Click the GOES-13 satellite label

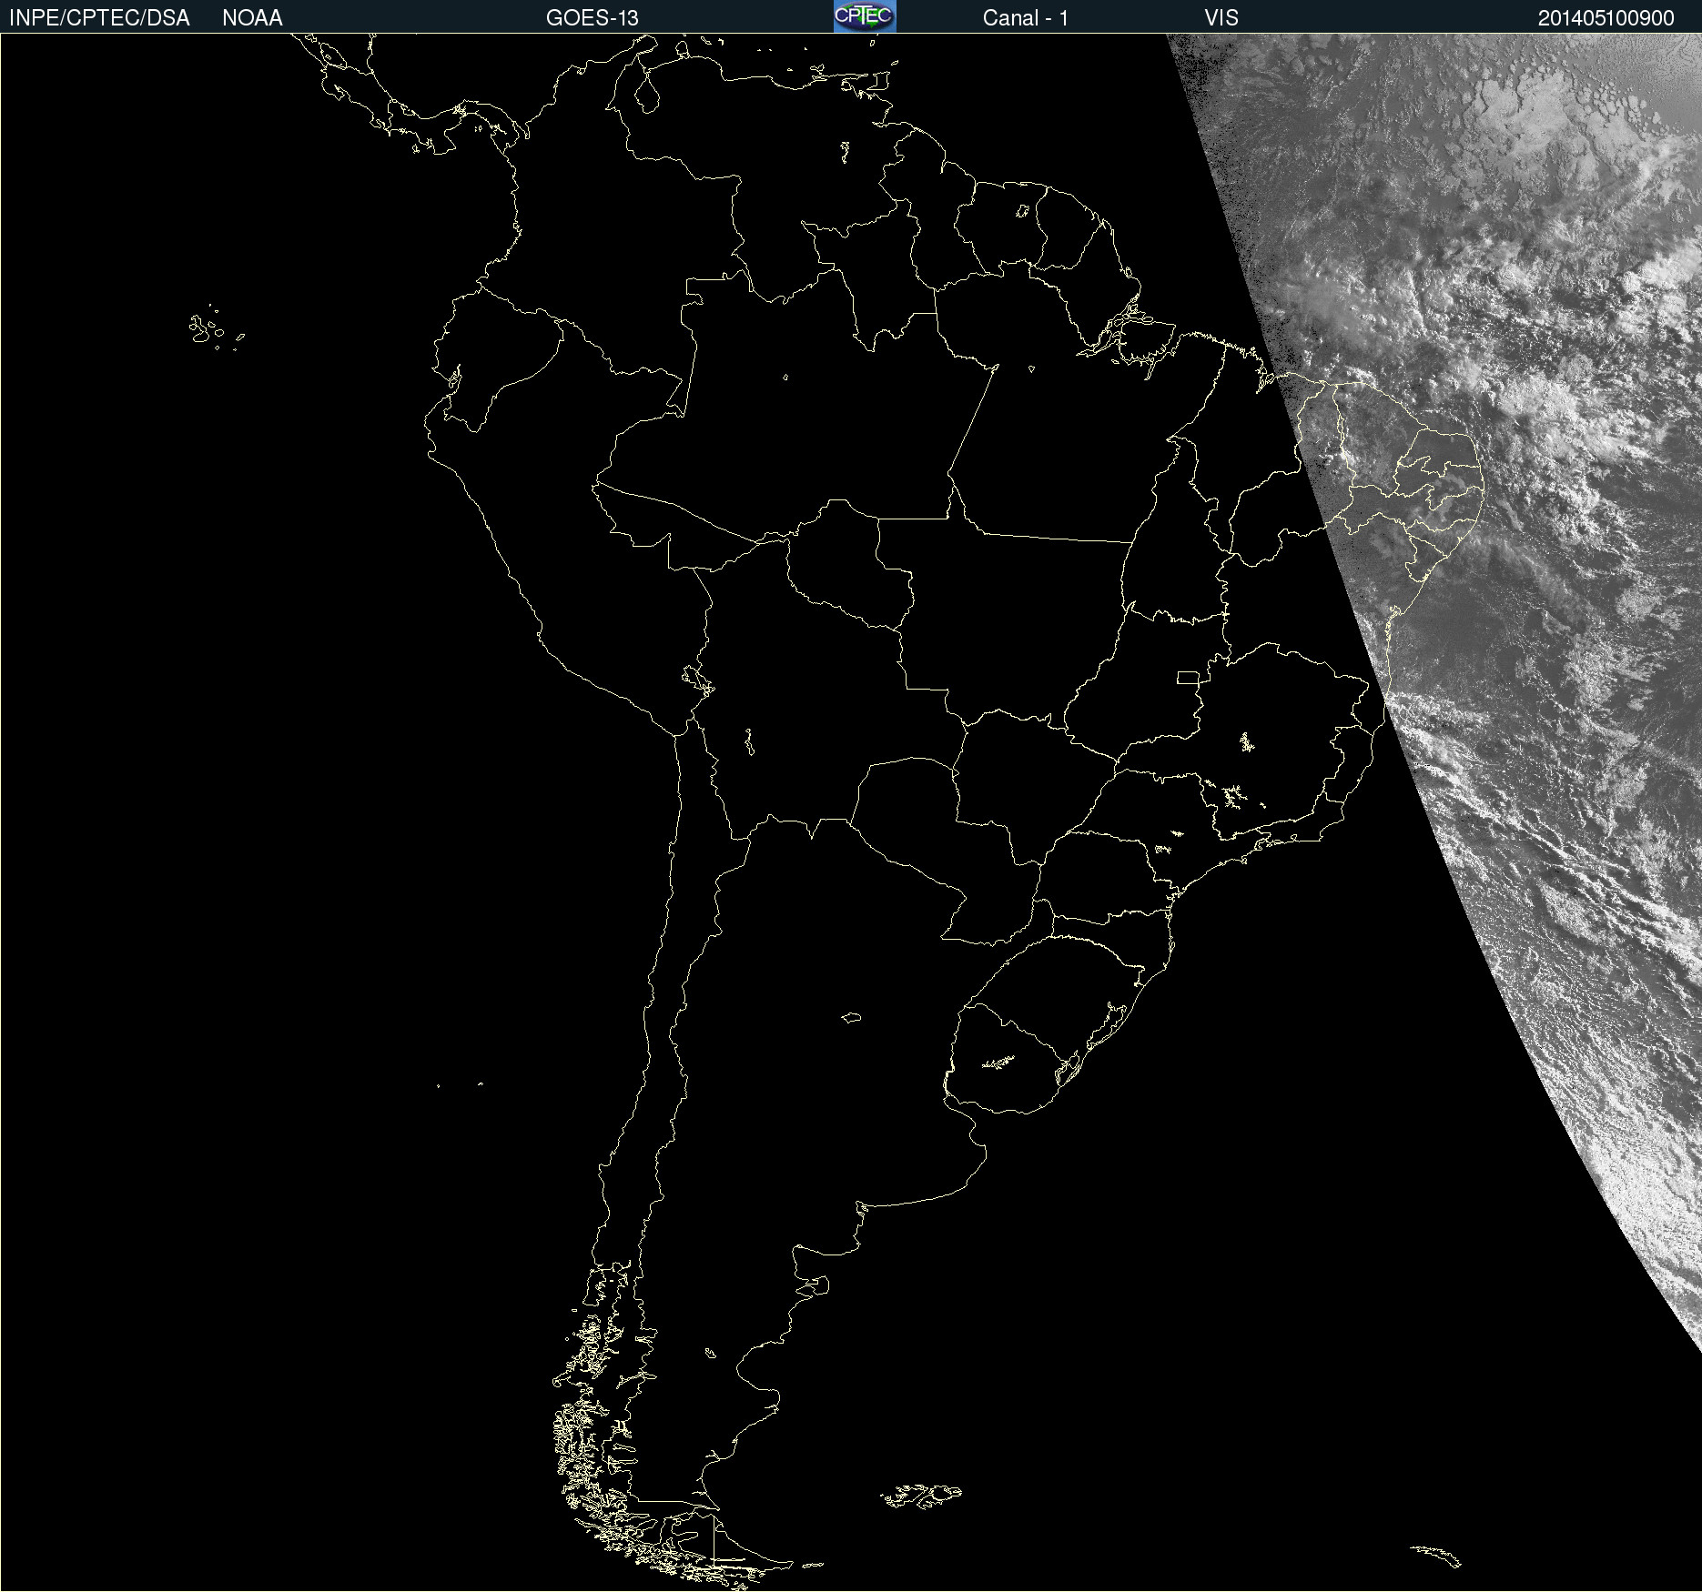[593, 18]
